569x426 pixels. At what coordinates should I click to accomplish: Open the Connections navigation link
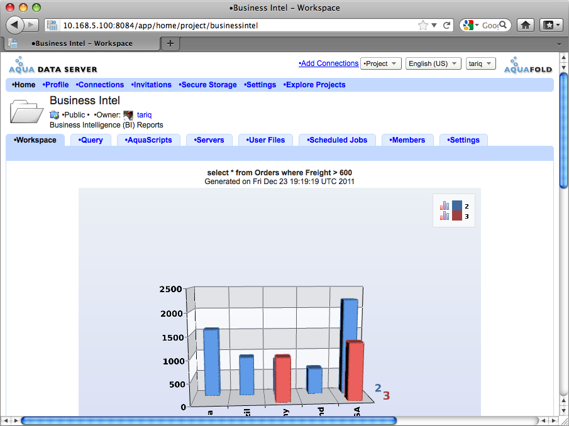pyautogui.click(x=100, y=85)
